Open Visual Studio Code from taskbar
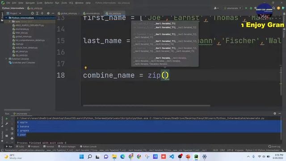Image resolution: width=286 pixels, height=161 pixels. pyautogui.click(x=172, y=157)
